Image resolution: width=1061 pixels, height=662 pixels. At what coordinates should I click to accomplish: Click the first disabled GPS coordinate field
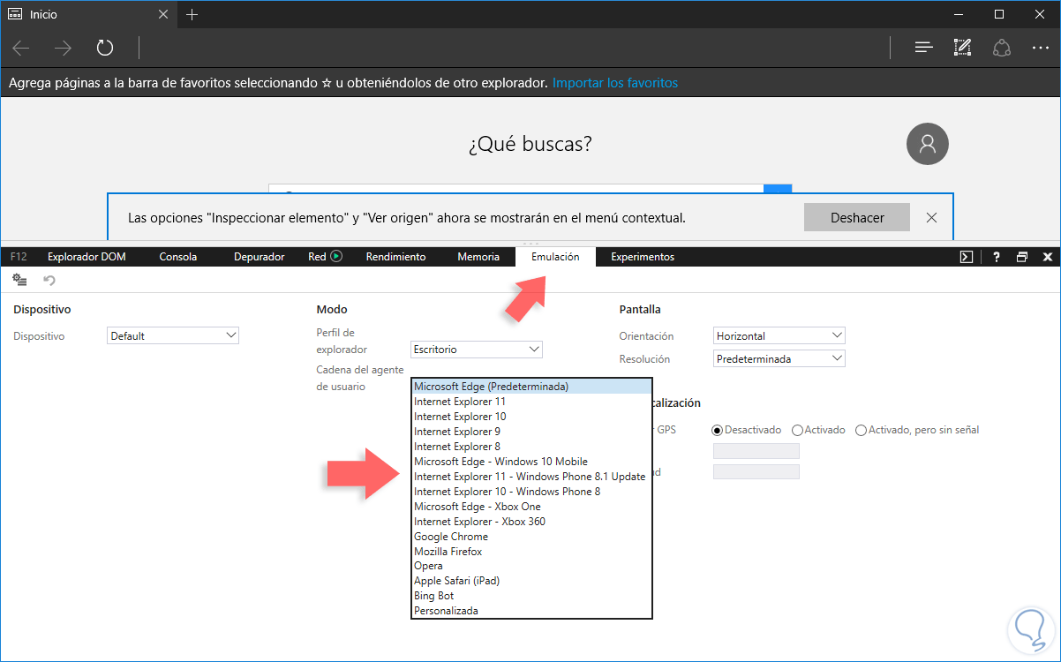point(756,451)
